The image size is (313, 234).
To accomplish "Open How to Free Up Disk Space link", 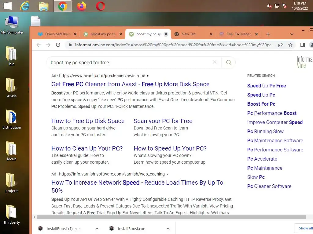I will (88, 121).
